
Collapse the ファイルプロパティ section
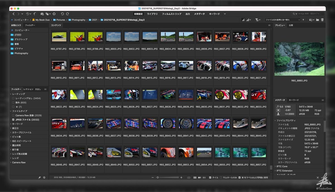click(275, 120)
